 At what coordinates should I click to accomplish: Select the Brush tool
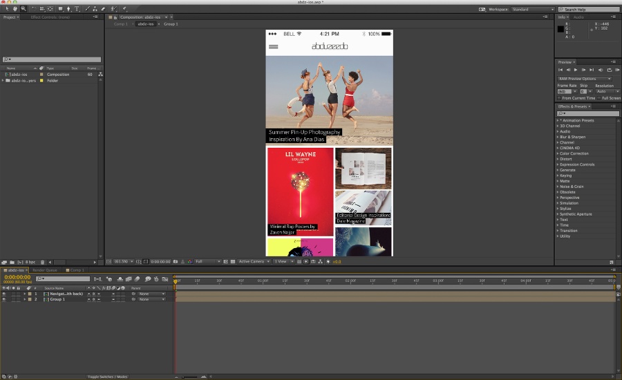pos(88,9)
